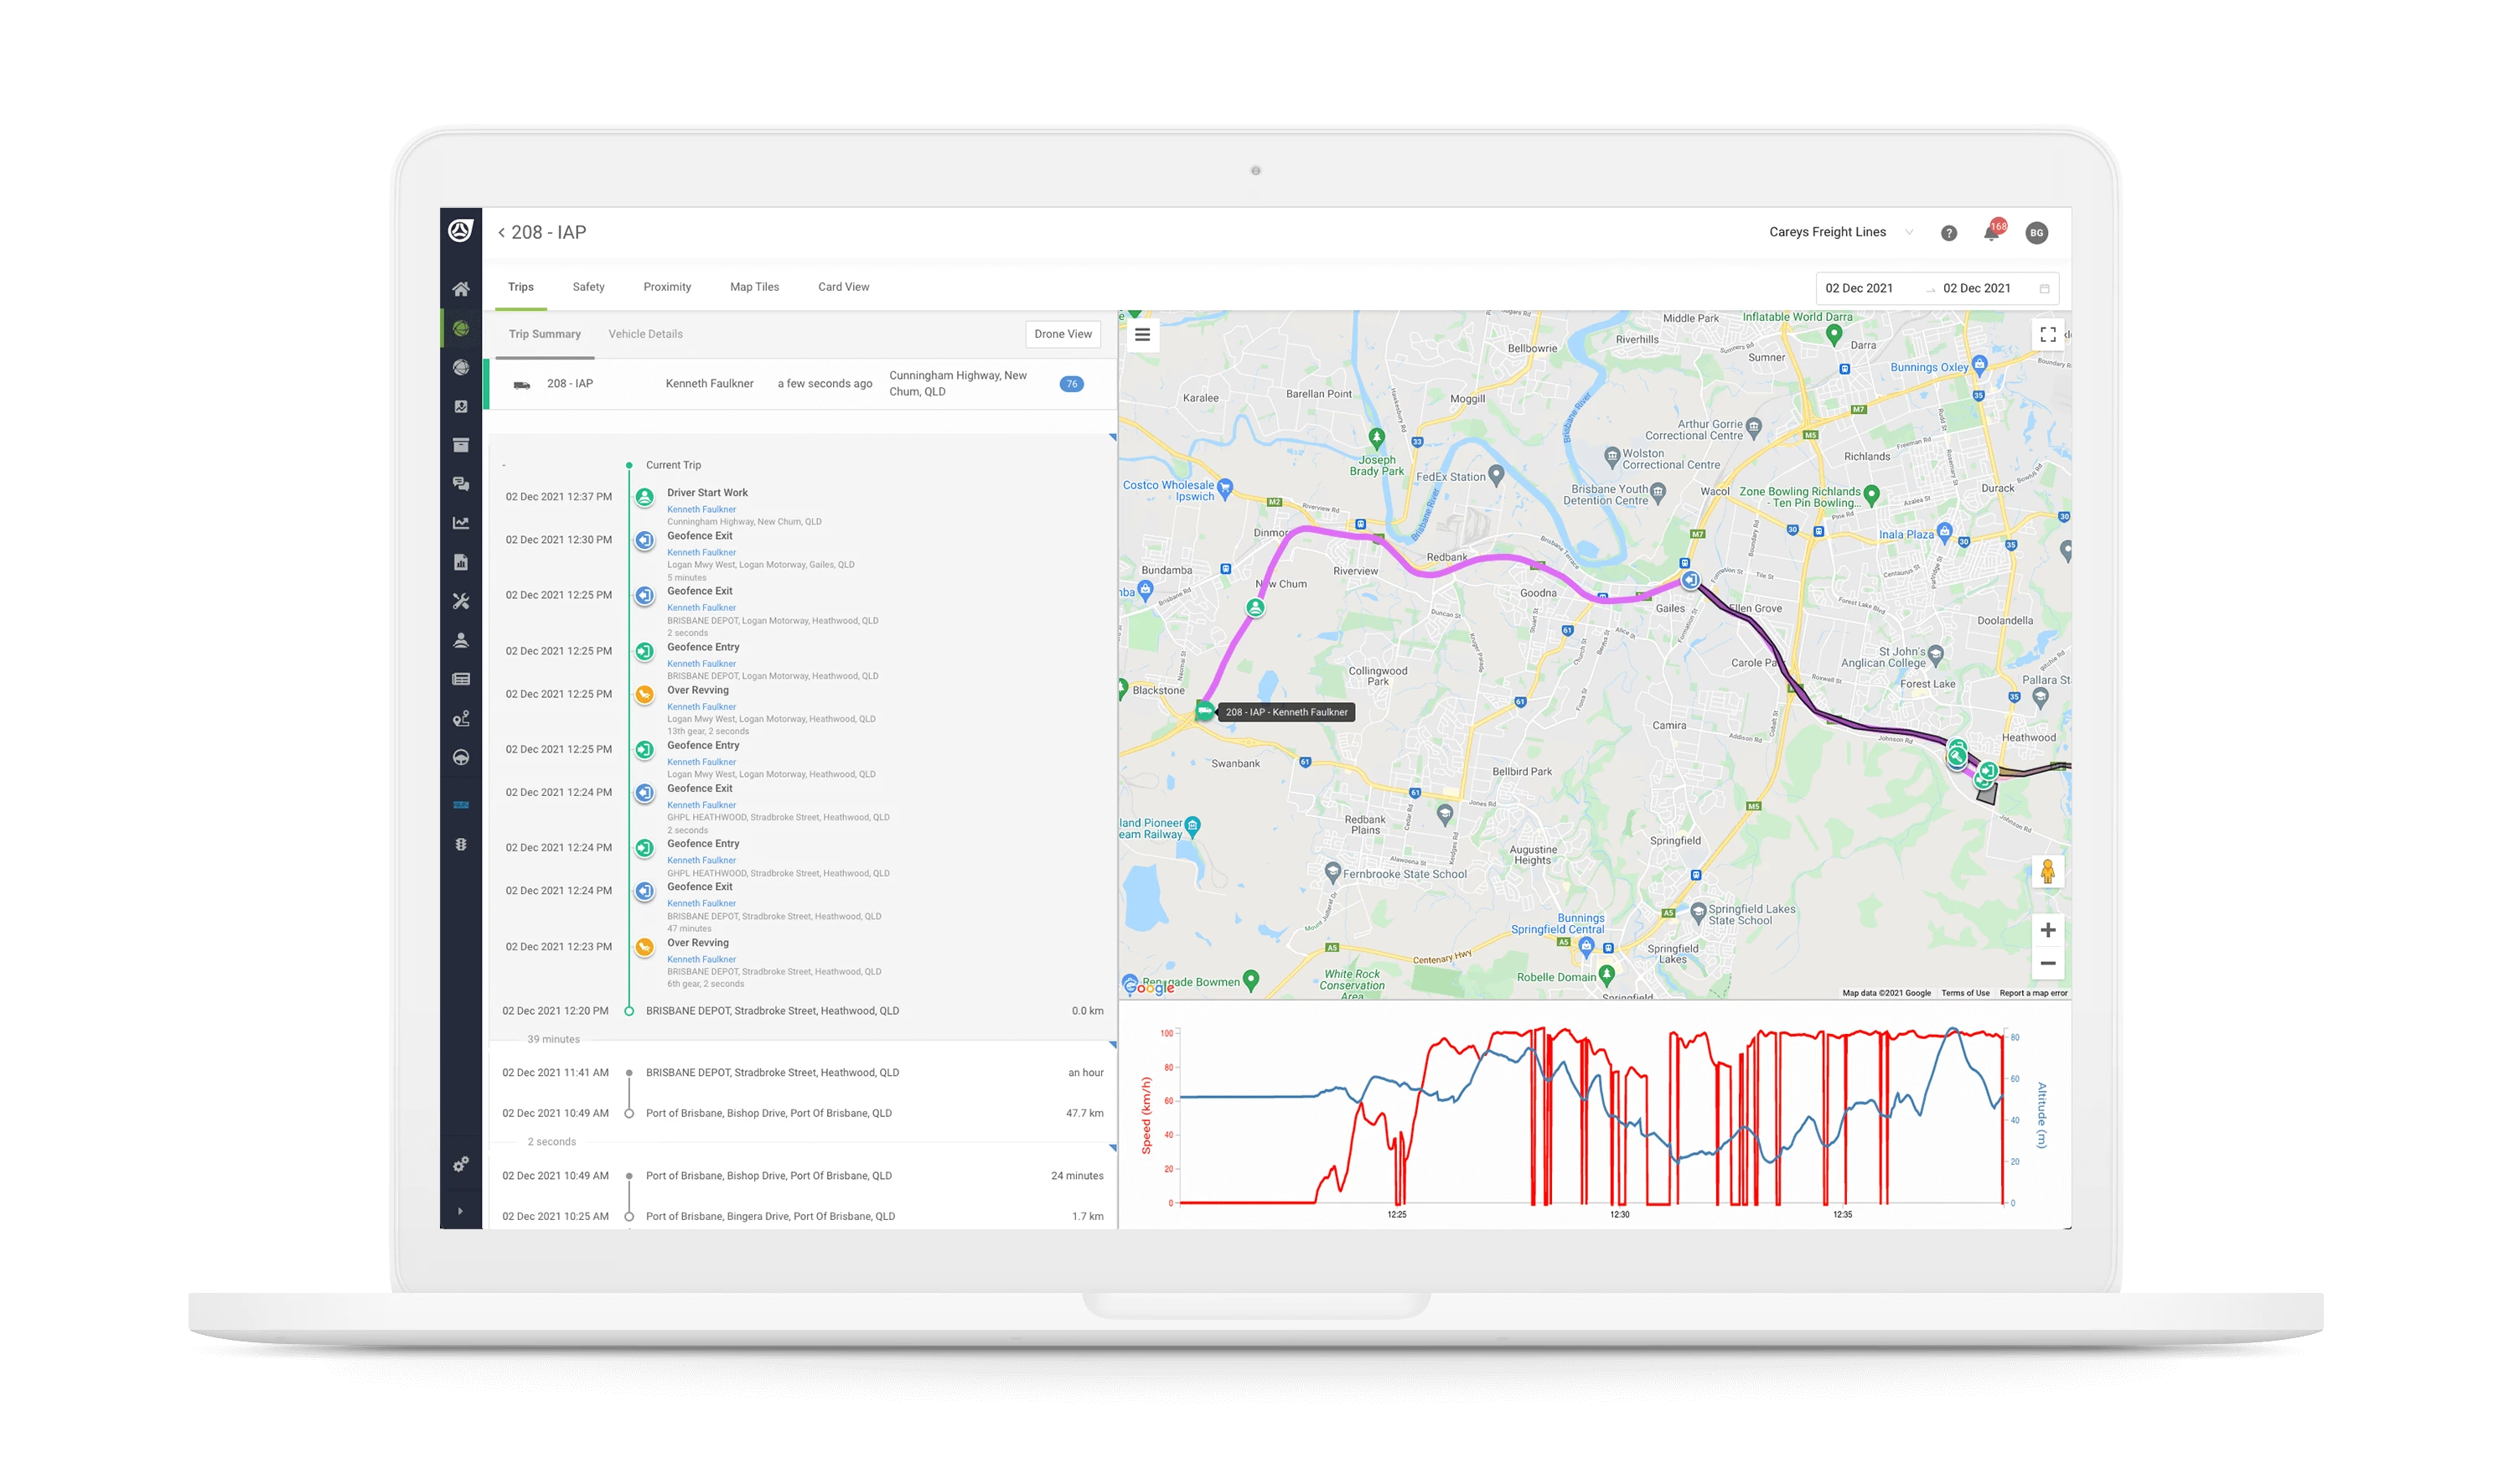The width and height of the screenshot is (2514, 1484).
Task: Select the 10:25 AM Bingera Drive trip row
Action: tap(802, 1216)
